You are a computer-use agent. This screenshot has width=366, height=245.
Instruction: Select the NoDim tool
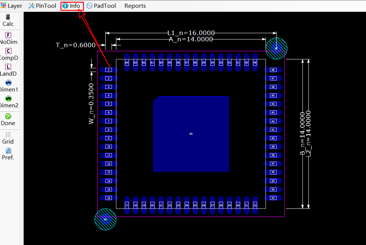pos(8,38)
